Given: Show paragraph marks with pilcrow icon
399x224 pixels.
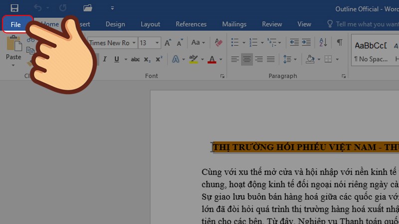Looking at the screenshot, I should tap(339, 43).
